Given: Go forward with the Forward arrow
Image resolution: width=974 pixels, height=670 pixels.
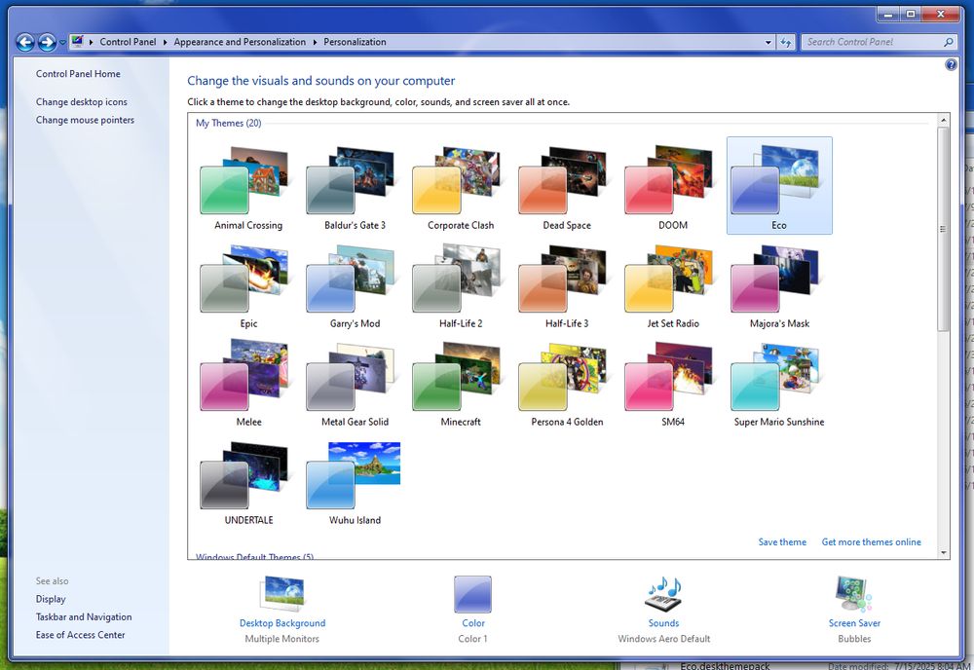Looking at the screenshot, I should [47, 42].
